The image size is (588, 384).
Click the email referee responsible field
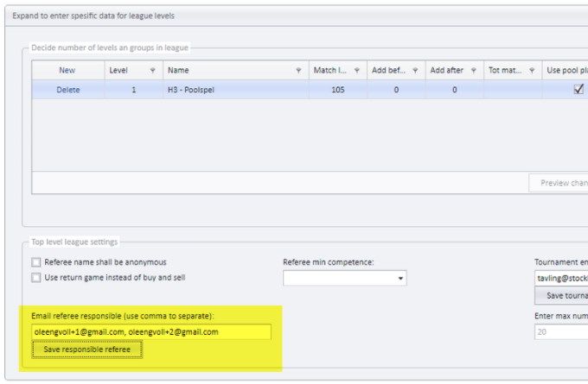(151, 332)
